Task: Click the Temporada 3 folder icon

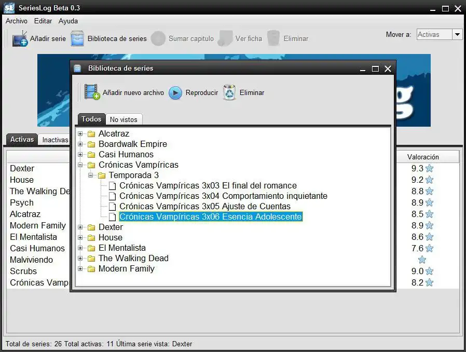Action: point(102,175)
